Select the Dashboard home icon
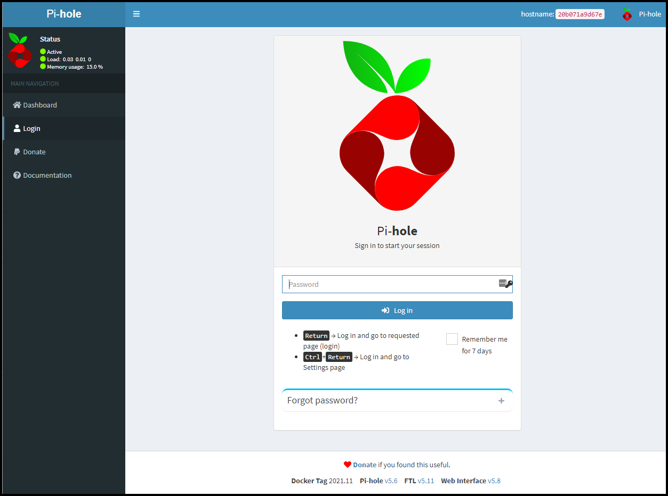 coord(17,105)
